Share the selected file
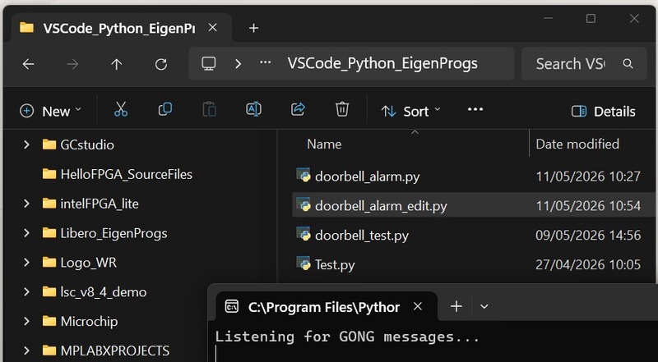The width and height of the screenshot is (658, 362). coord(298,110)
